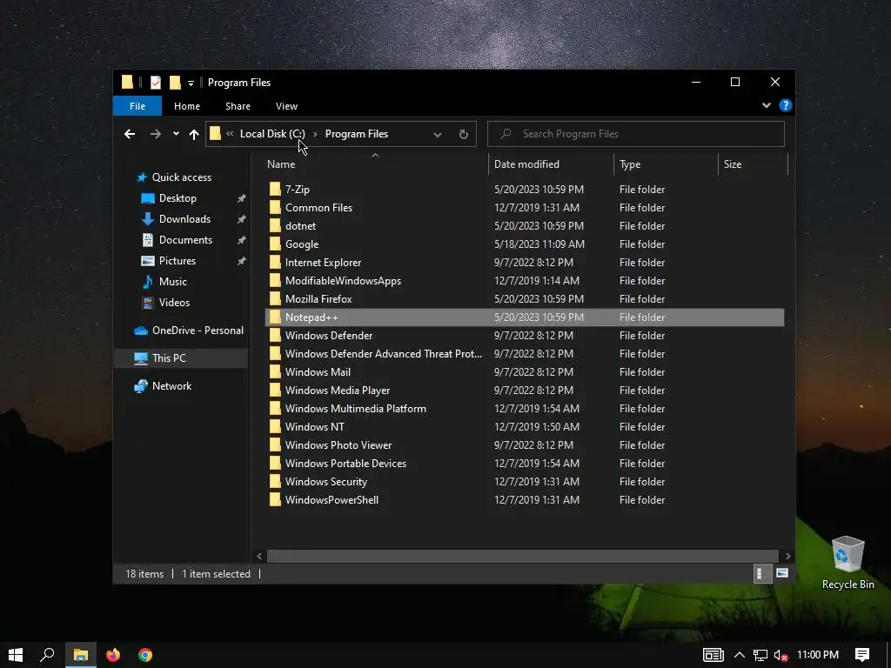
Task: Select Windows Defender Advanced Threat Protection folder
Action: [384, 354]
